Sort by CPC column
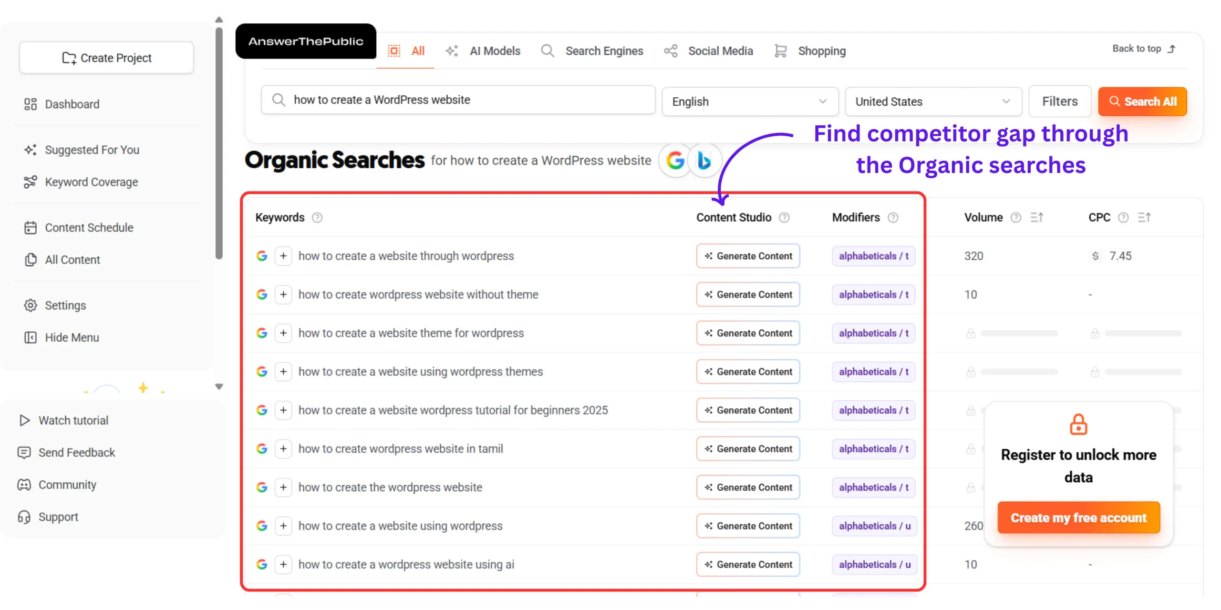Image resolution: width=1221 pixels, height=610 pixels. pos(1144,218)
